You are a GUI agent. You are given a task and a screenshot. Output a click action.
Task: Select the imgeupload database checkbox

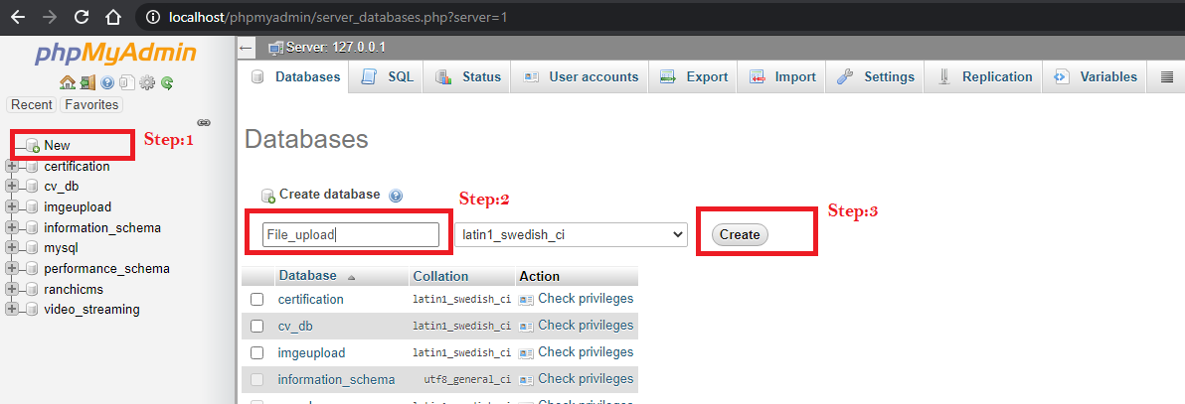257,352
